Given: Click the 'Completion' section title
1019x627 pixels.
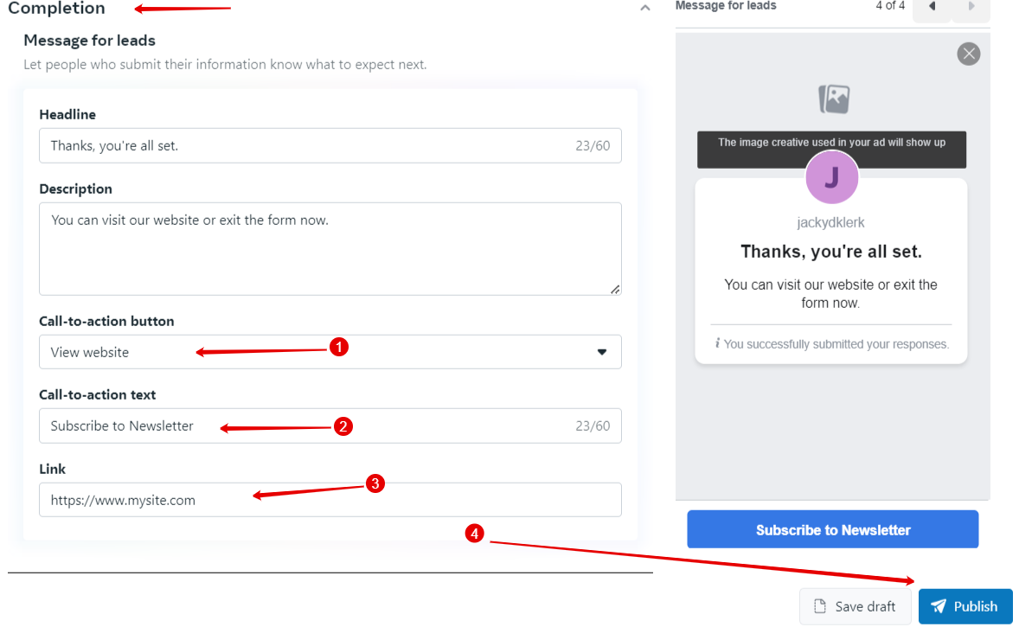Looking at the screenshot, I should tap(56, 9).
